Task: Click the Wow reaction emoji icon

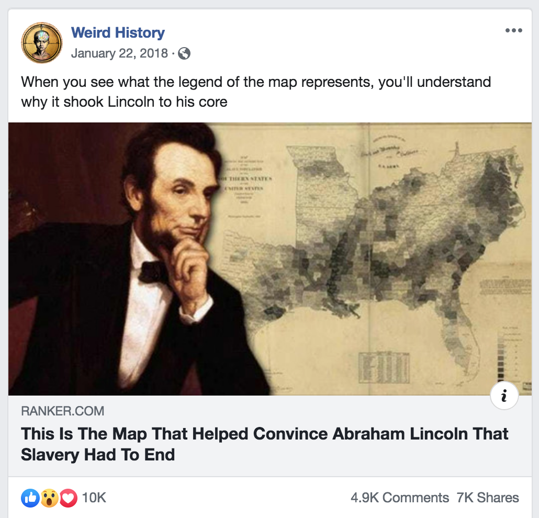Action: 50,498
